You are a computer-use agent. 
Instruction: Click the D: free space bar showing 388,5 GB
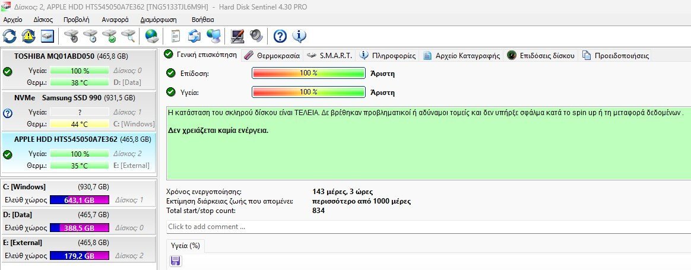tap(80, 228)
